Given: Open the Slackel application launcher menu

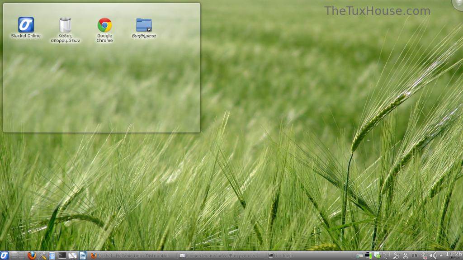Looking at the screenshot, I should [4, 255].
